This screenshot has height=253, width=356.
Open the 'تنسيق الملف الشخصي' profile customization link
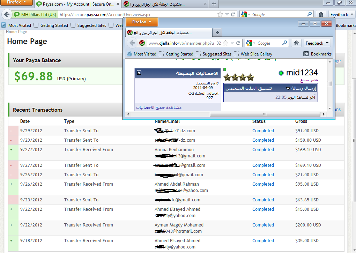pyautogui.click(x=249, y=88)
